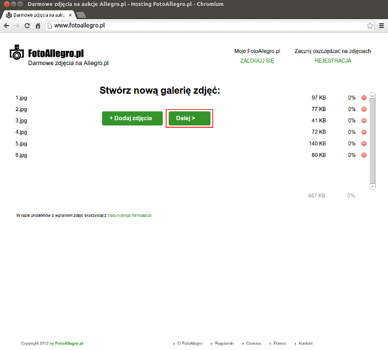Screen dimensions: 388x350
Task: Open a new tab button
Action: [81, 15]
